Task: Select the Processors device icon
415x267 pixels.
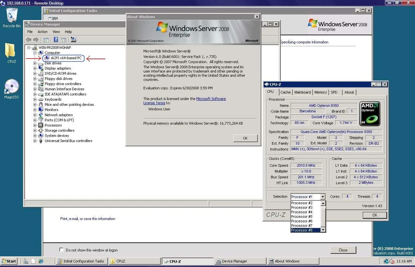Action: (x=41, y=125)
